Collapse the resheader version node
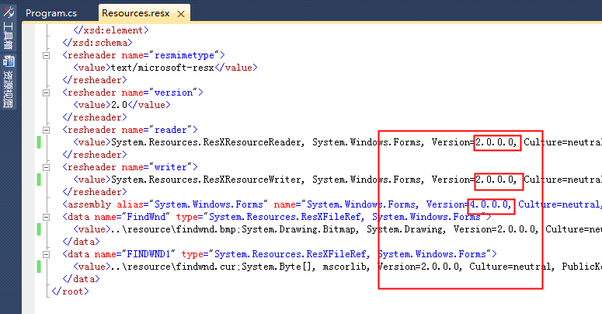Viewport: 602px width, 314px height. pyautogui.click(x=46, y=92)
